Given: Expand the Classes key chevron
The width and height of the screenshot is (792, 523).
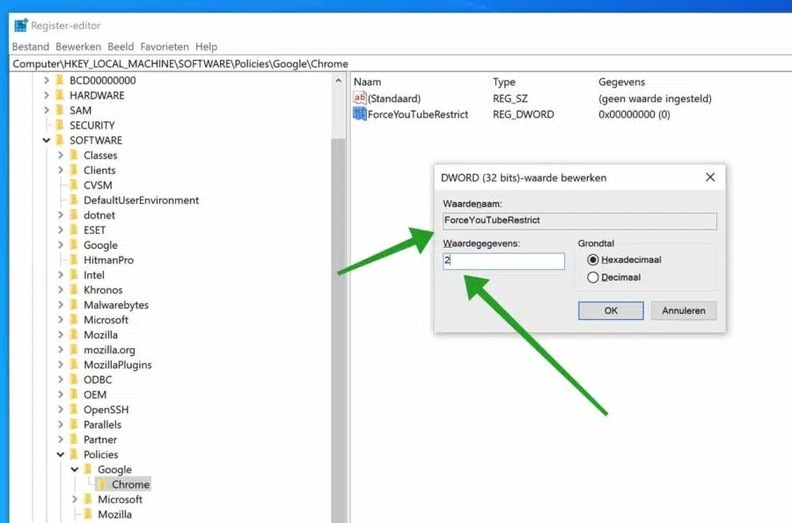Looking at the screenshot, I should pos(61,155).
